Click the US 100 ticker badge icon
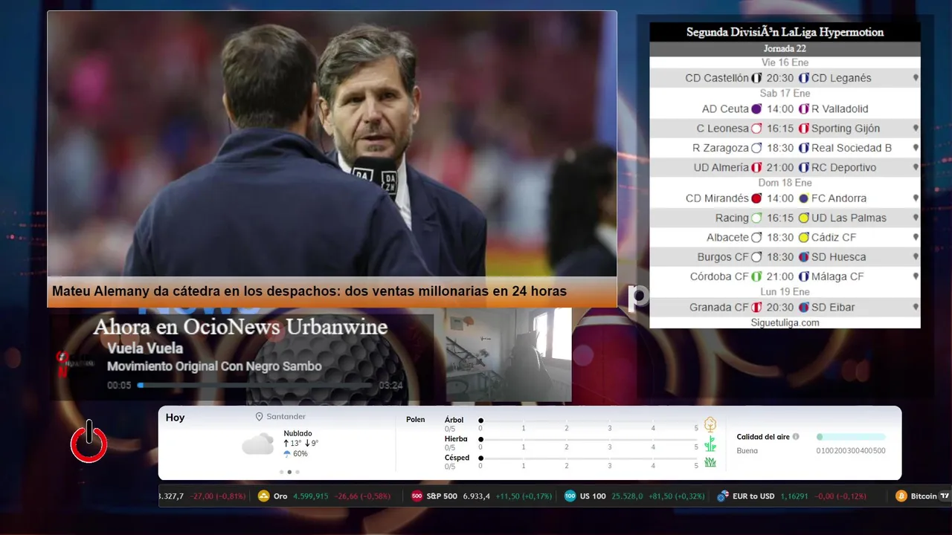Screen dimensions: 952x535 pyautogui.click(x=570, y=496)
